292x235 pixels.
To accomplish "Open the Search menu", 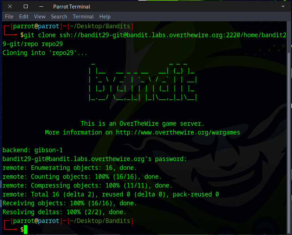I will tap(59, 17).
